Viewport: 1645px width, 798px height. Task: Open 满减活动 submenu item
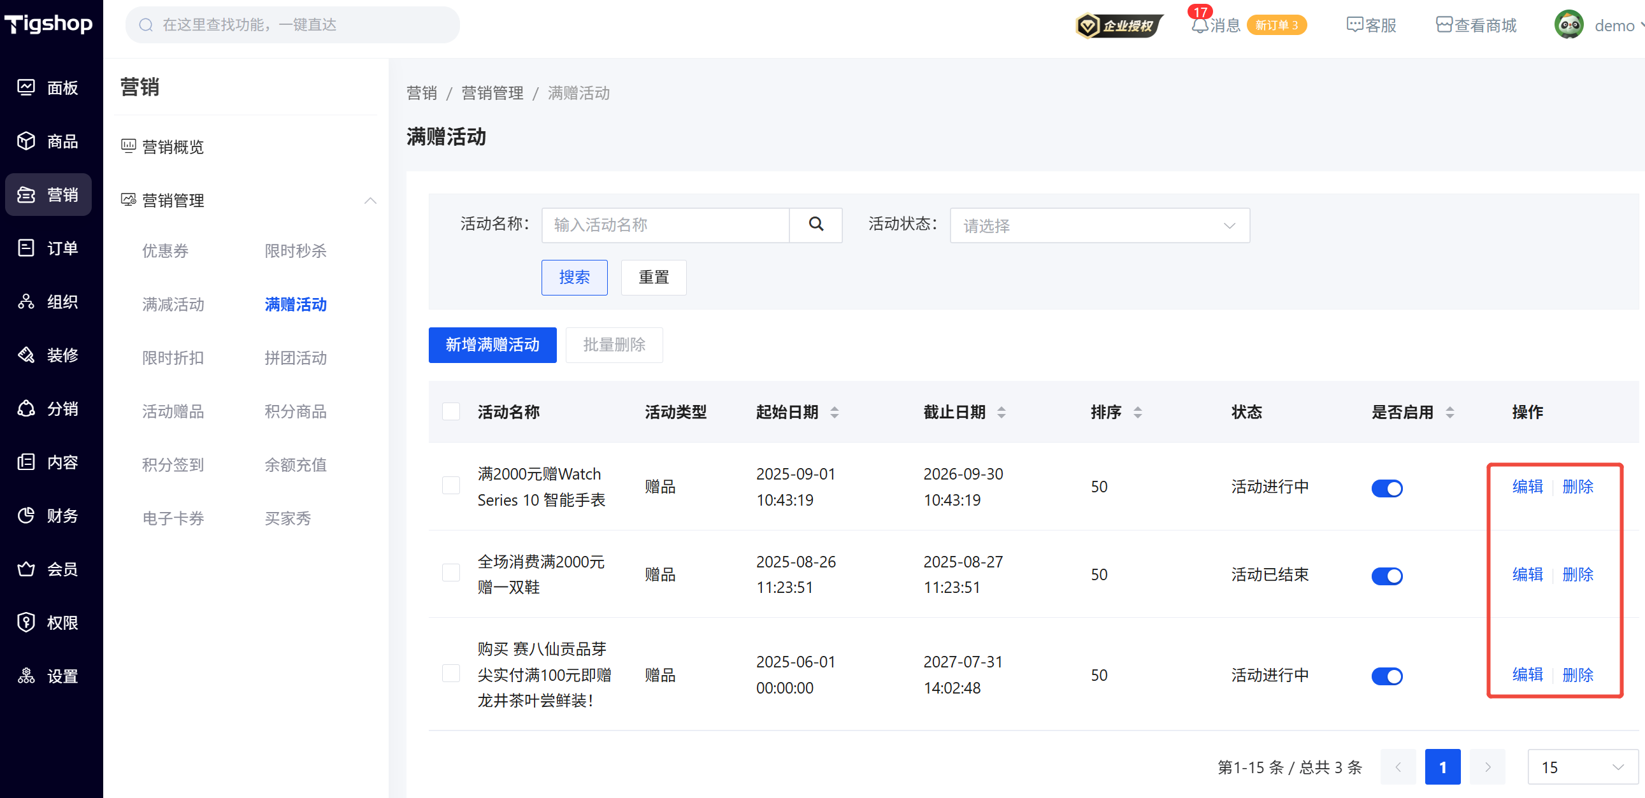click(x=173, y=304)
